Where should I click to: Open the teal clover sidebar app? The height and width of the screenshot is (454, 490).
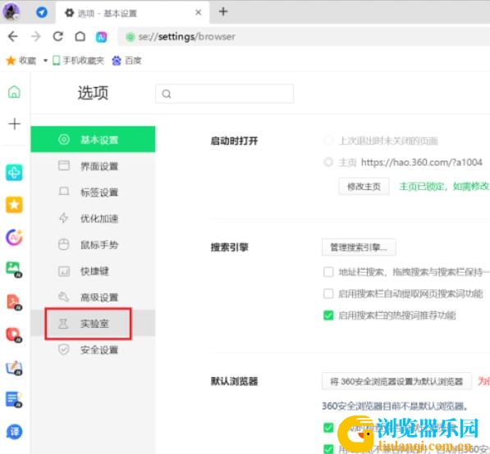(x=14, y=172)
